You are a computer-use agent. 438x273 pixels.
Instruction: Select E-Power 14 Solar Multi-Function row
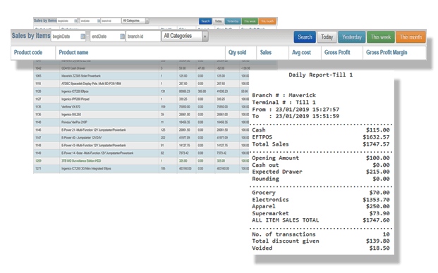[141, 153]
